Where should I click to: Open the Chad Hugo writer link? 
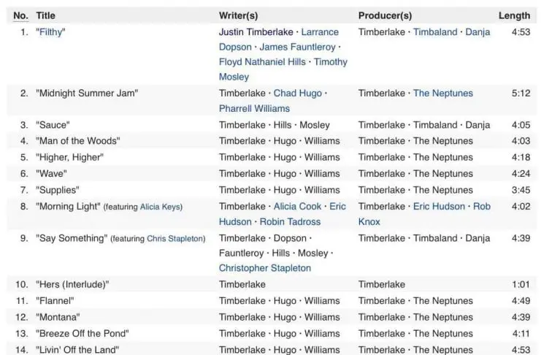296,93
